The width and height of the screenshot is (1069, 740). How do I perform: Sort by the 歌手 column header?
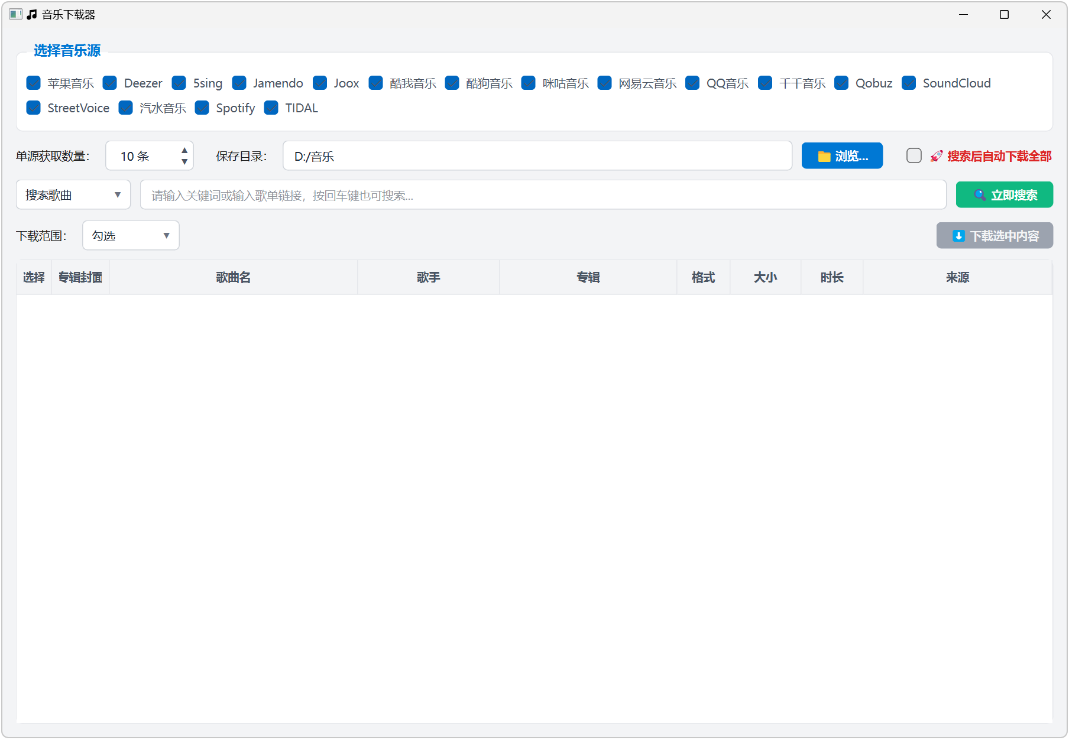click(429, 278)
